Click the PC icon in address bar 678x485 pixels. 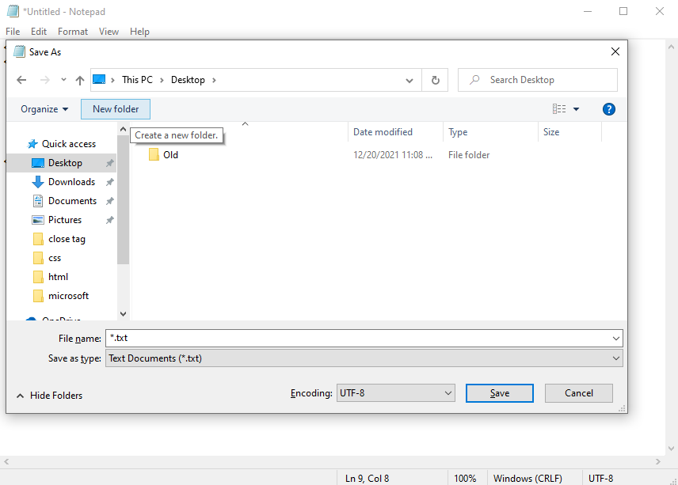tap(99, 79)
